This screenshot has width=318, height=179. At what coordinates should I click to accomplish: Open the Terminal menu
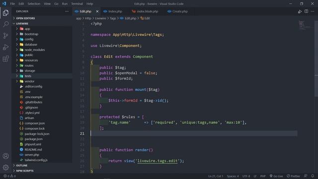77,3
